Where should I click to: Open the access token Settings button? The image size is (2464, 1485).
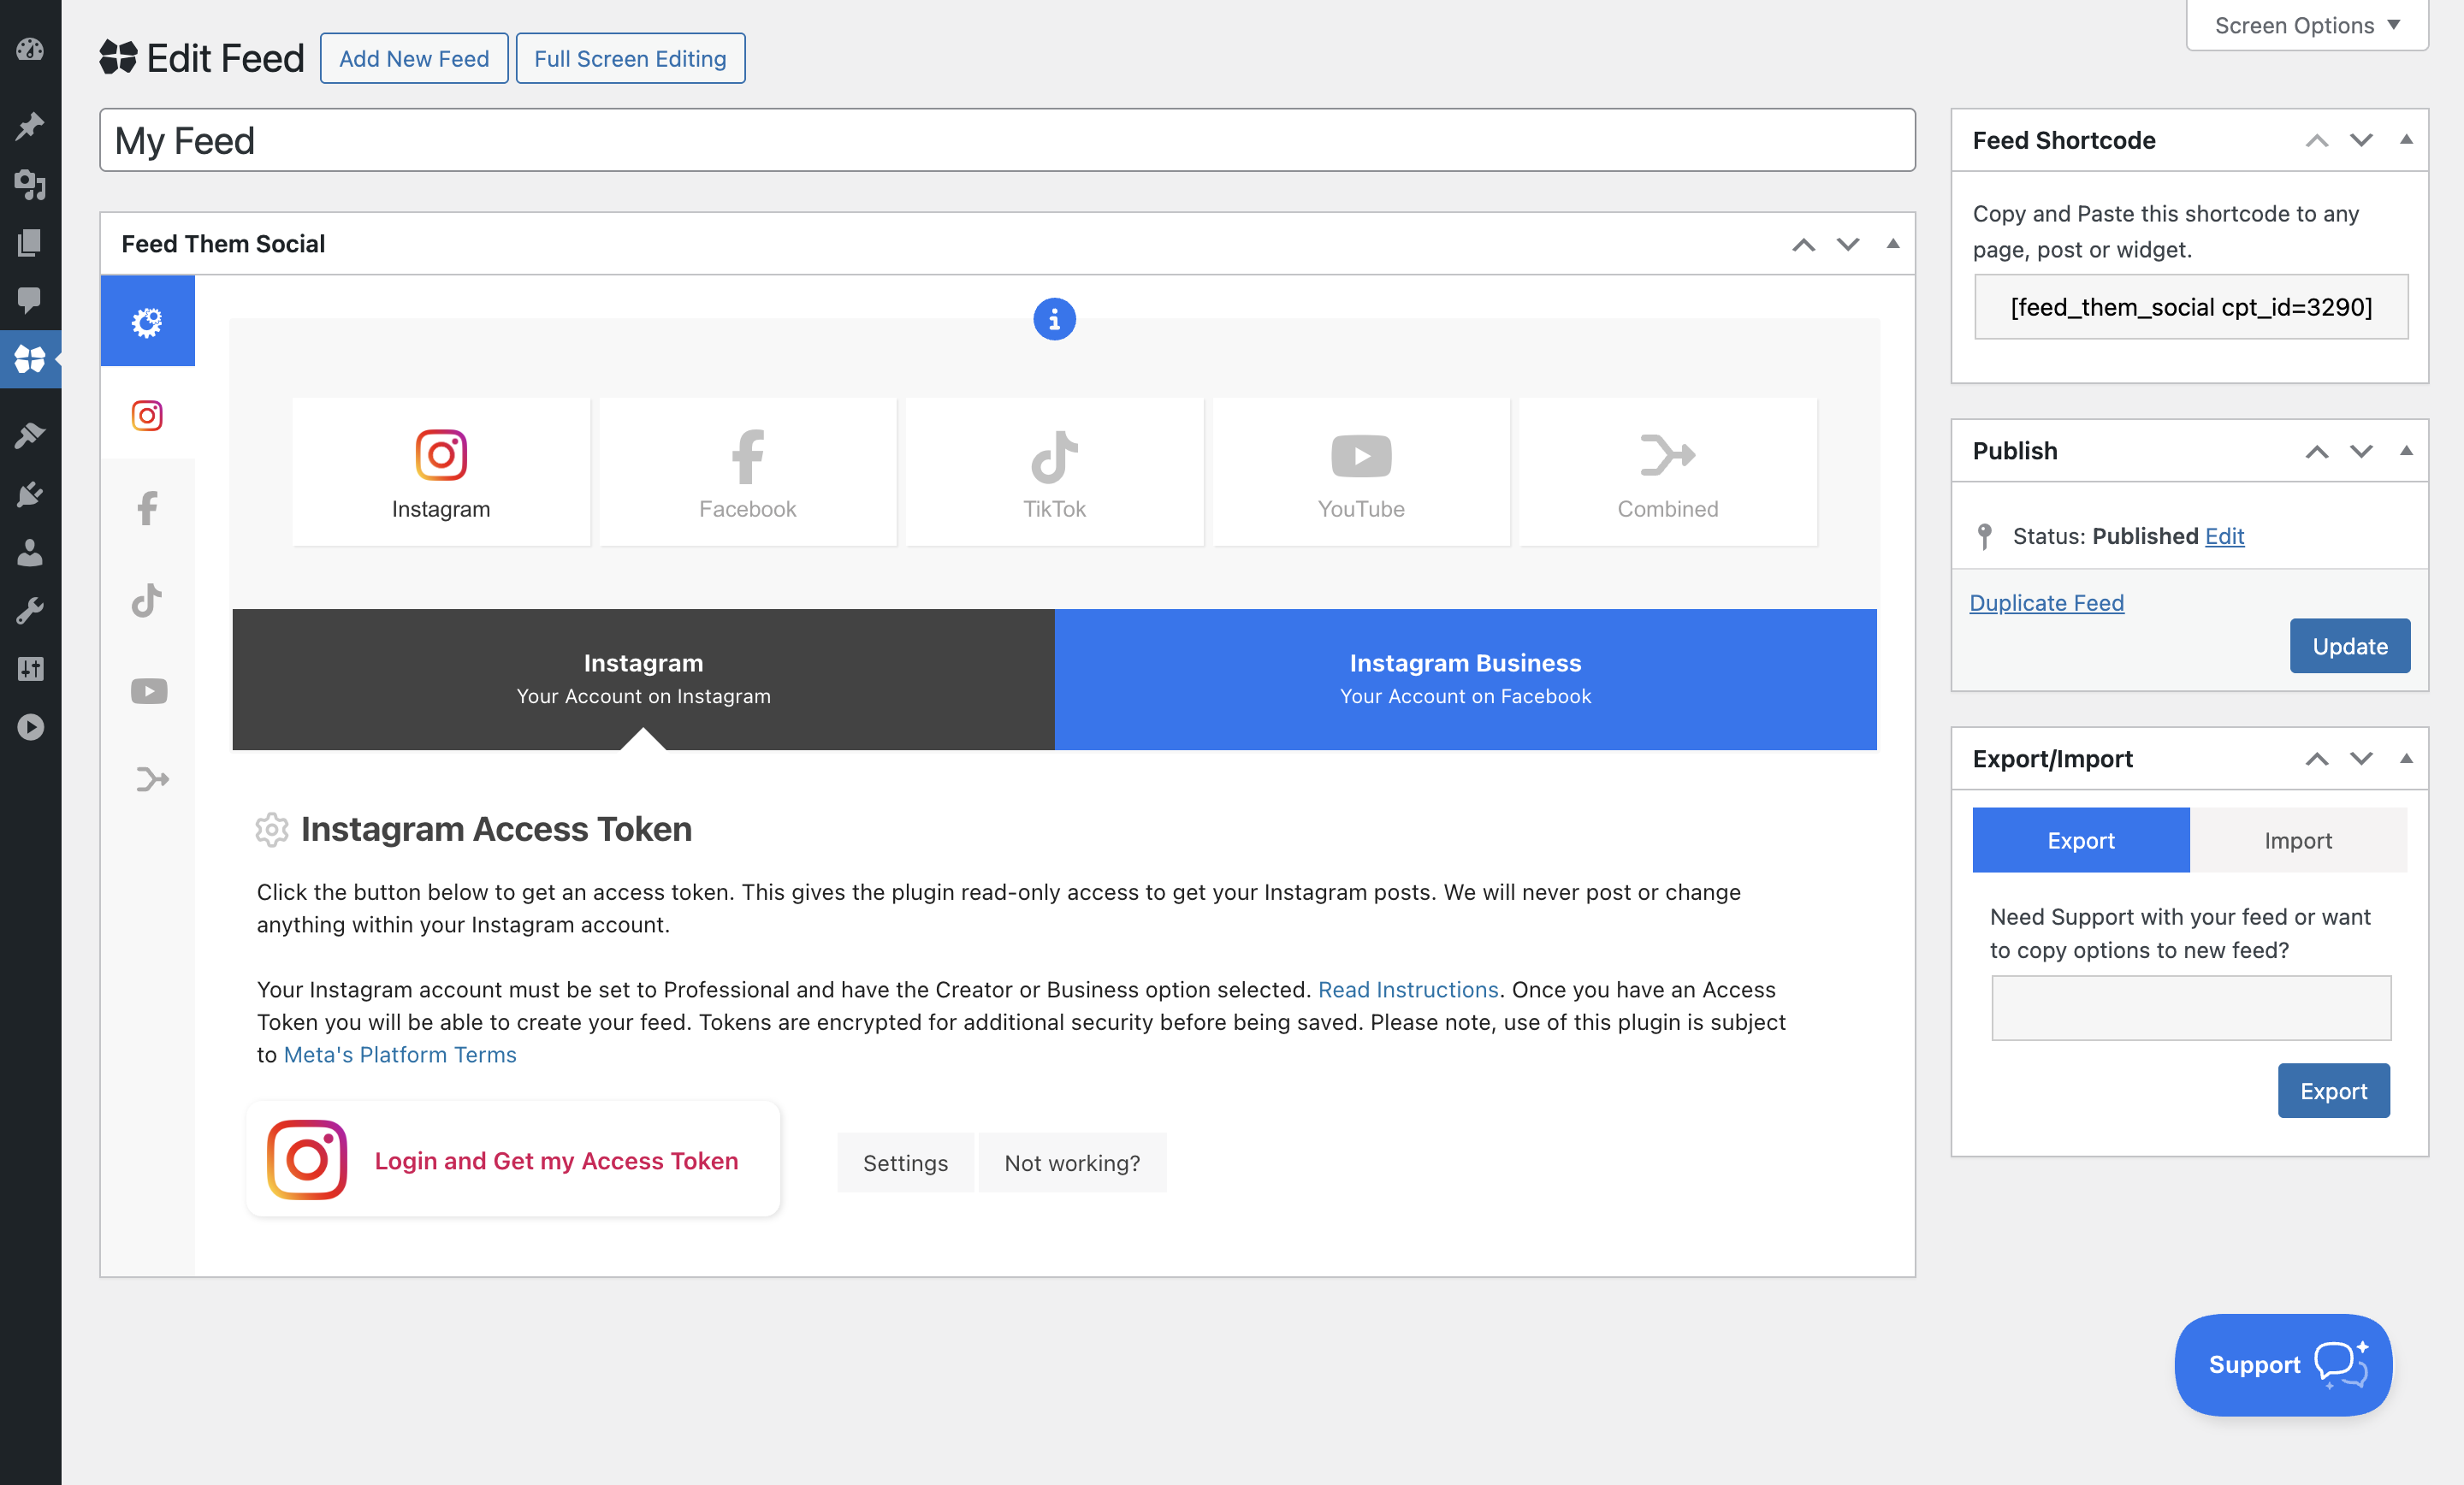point(905,1163)
